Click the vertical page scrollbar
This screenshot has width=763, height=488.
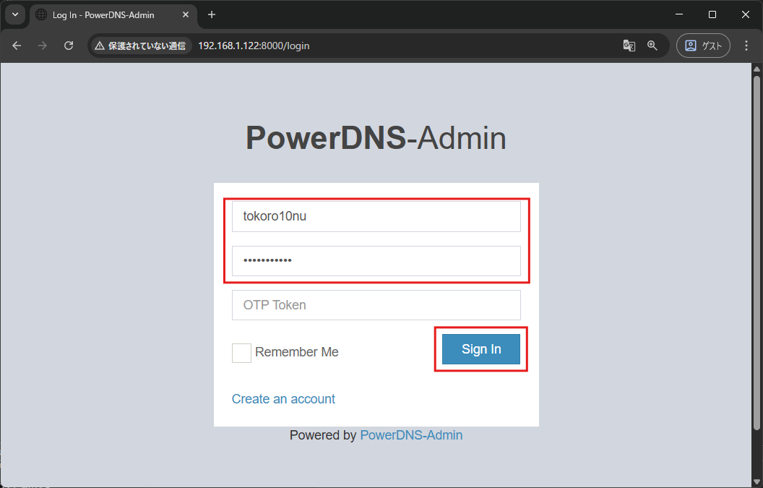click(756, 253)
